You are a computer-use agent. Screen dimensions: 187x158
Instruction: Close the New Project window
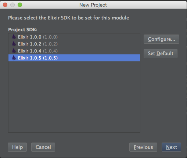[x=5, y=5]
